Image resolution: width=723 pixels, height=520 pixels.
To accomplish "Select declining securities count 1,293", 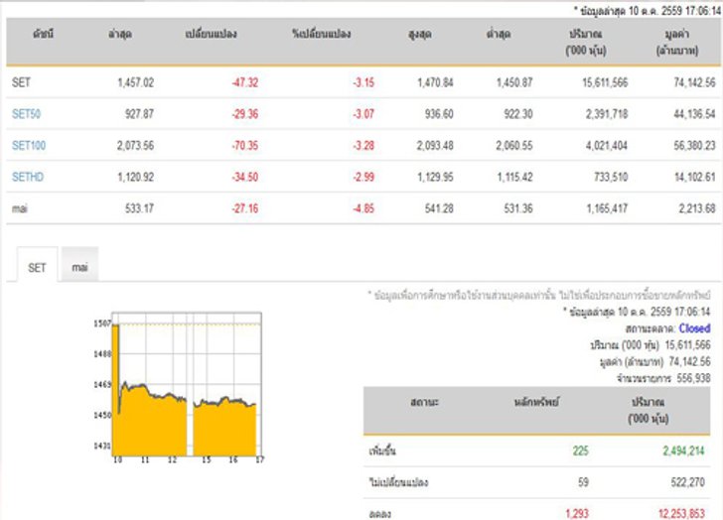I will pyautogui.click(x=577, y=514).
